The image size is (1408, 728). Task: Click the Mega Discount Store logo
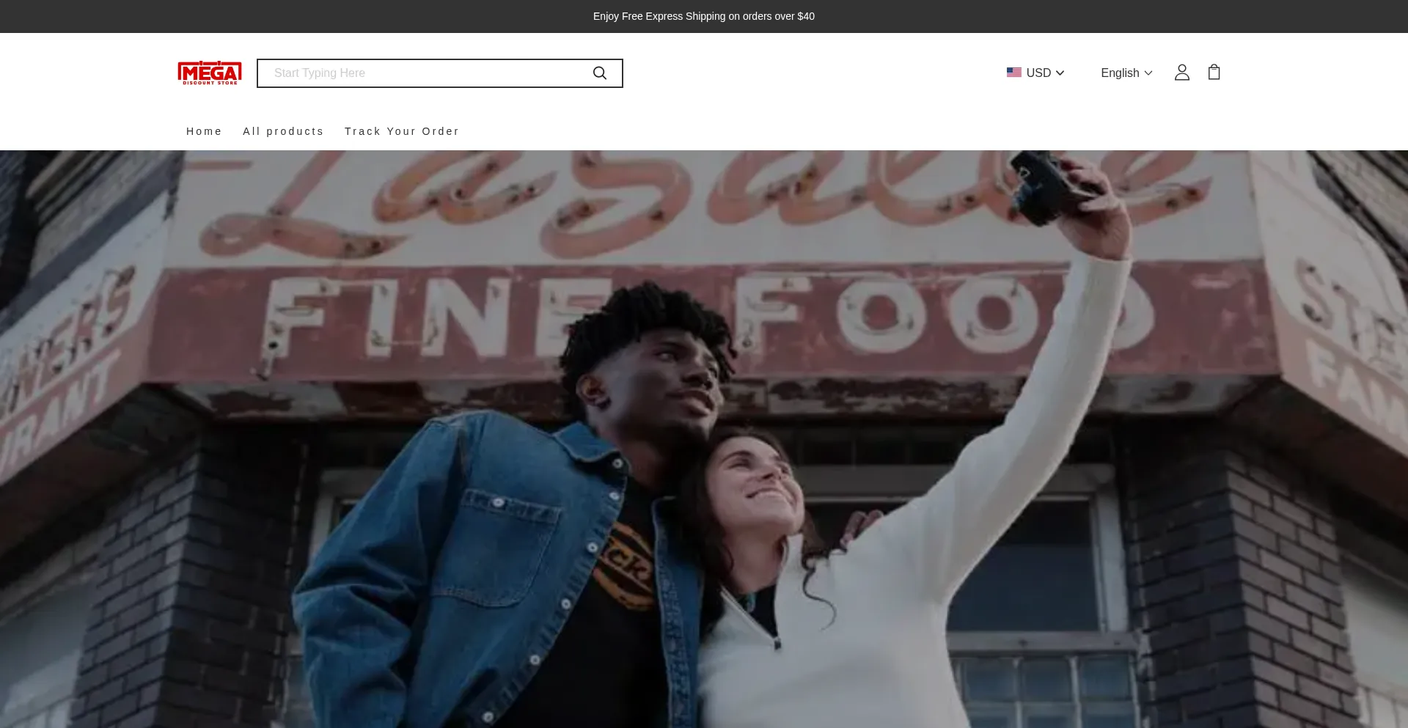210,73
